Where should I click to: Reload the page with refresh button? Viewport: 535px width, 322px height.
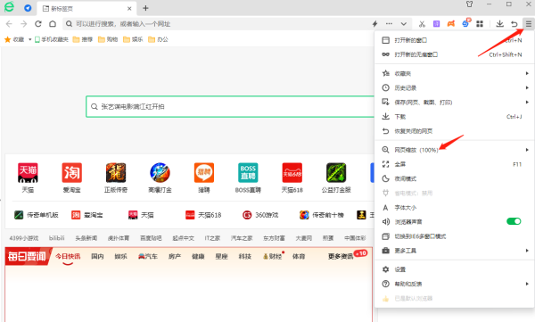[x=38, y=23]
